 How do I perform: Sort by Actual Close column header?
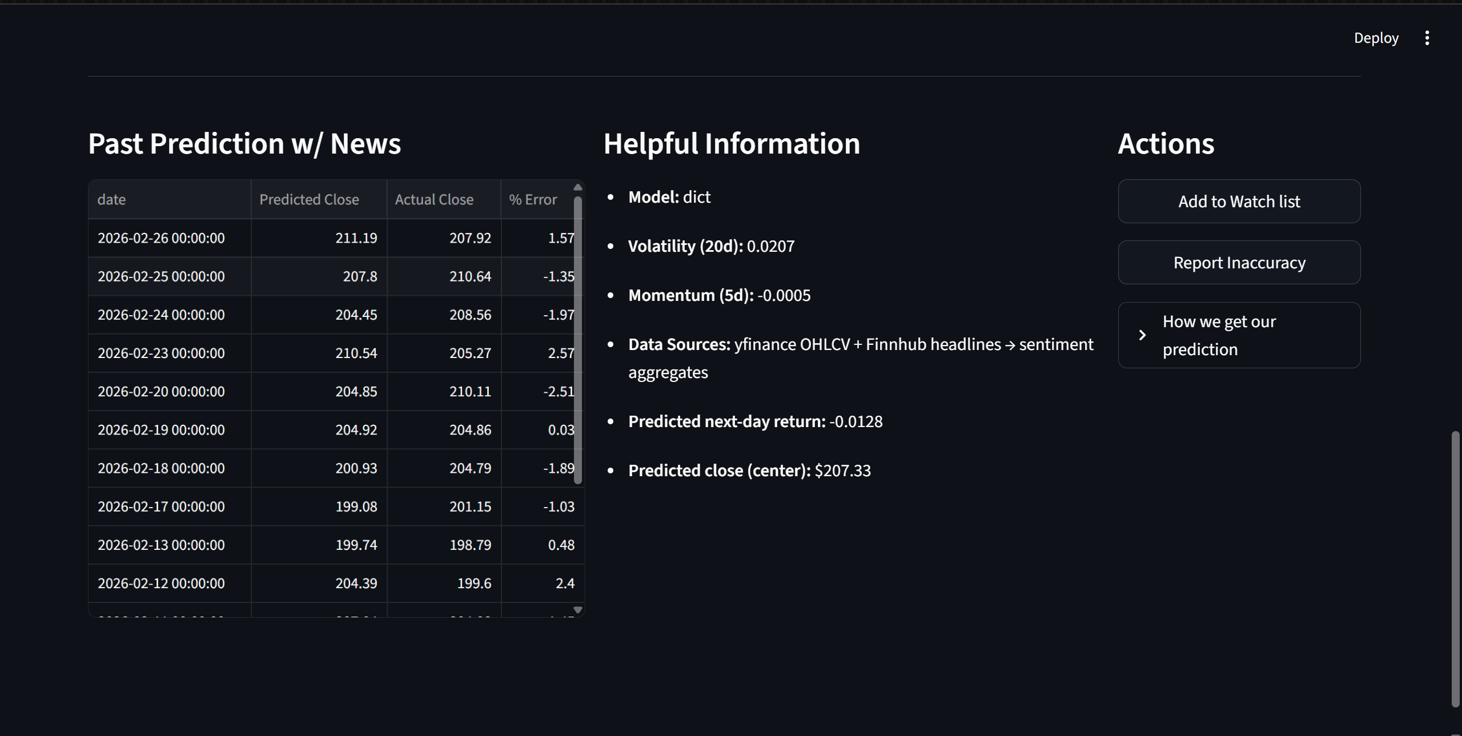coord(443,200)
